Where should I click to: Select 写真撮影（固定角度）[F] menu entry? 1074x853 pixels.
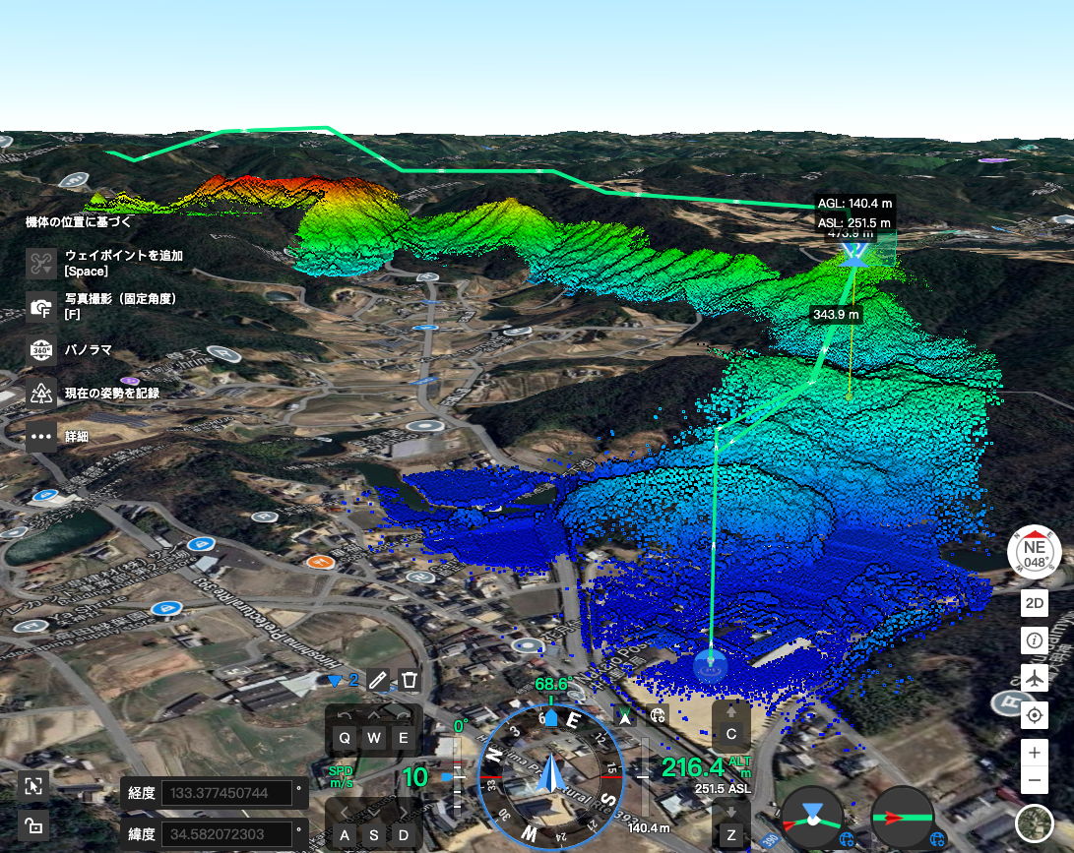[120, 306]
